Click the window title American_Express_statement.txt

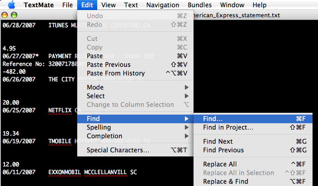[x=233, y=15]
